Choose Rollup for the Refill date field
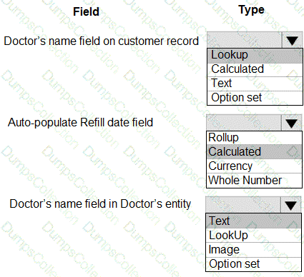Screen dimensions: 304x277 pos(254,138)
